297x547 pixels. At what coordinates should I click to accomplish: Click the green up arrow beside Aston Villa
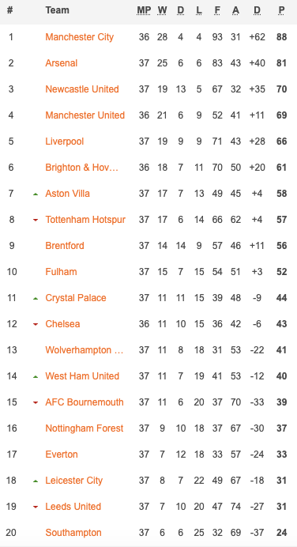point(36,194)
